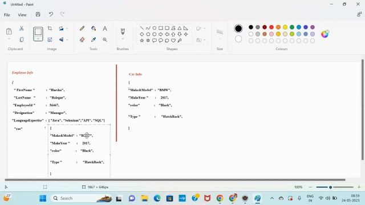Click the zoom in plus button

[359, 187]
